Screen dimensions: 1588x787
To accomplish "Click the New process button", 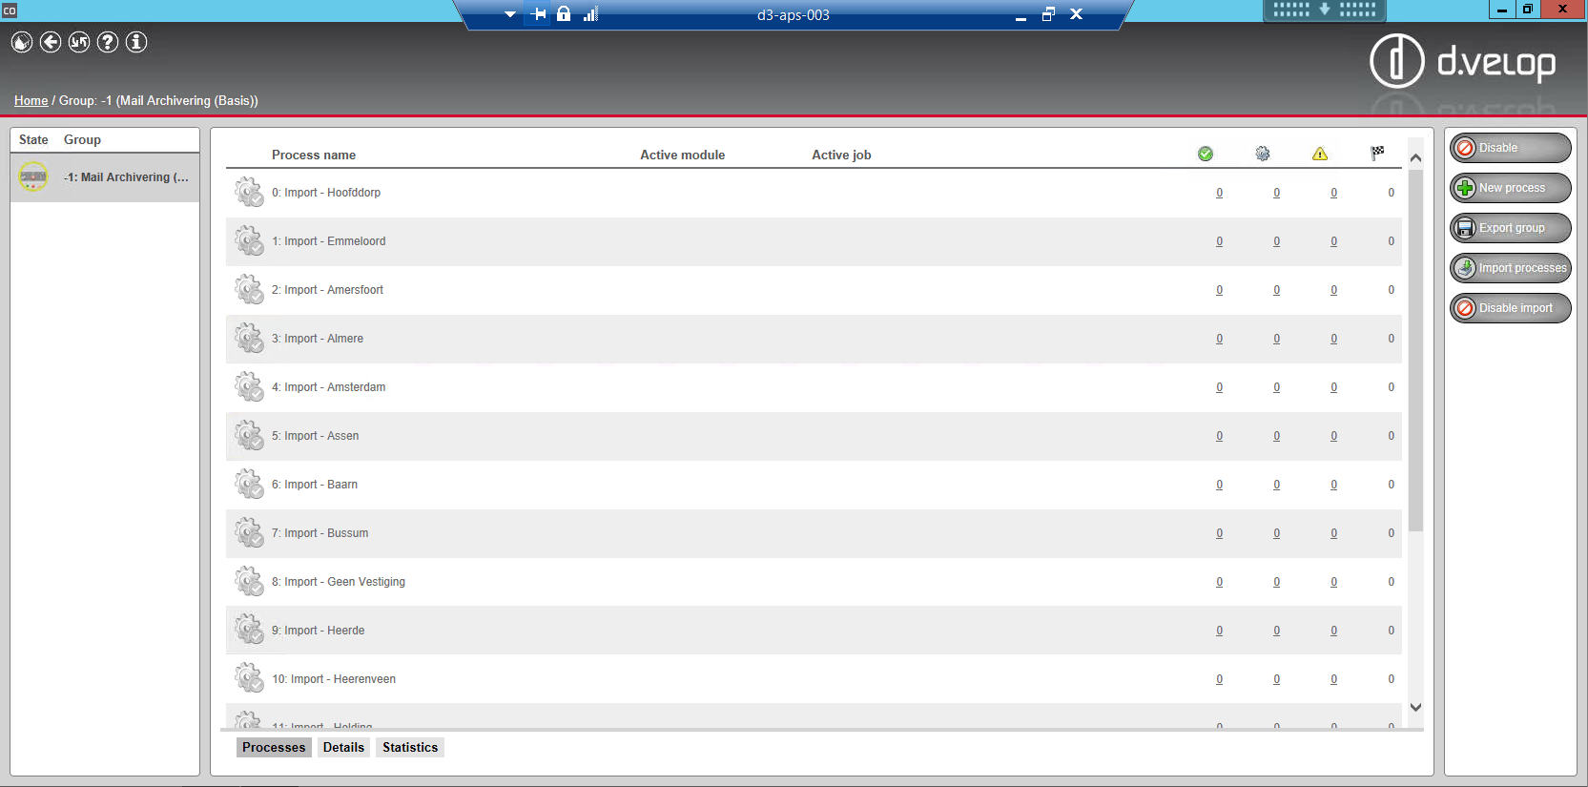I will [x=1510, y=188].
